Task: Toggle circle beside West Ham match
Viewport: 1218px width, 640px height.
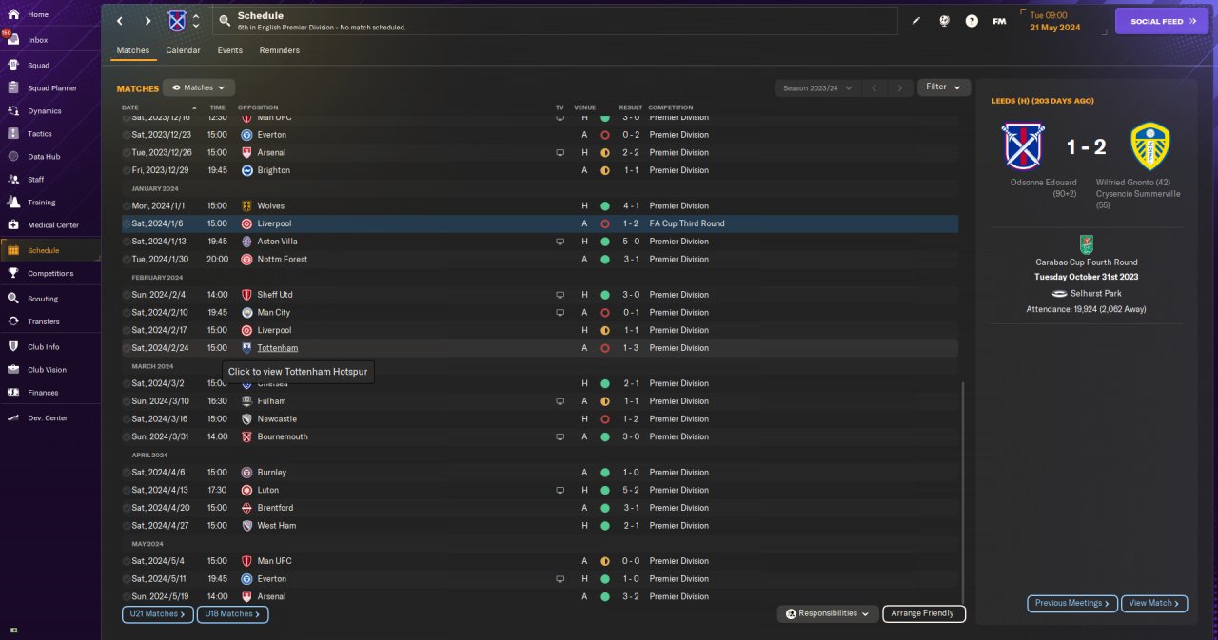Action: click(127, 526)
